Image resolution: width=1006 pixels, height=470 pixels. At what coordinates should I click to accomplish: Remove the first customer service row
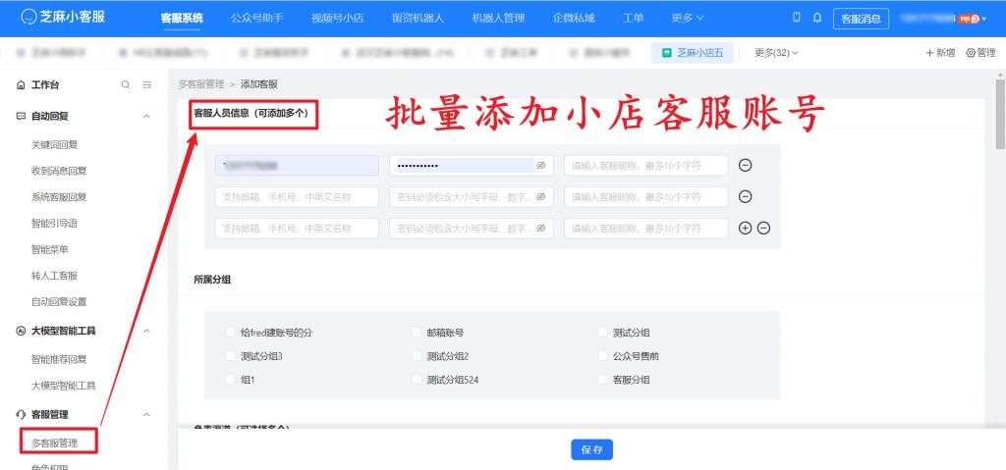(x=745, y=166)
